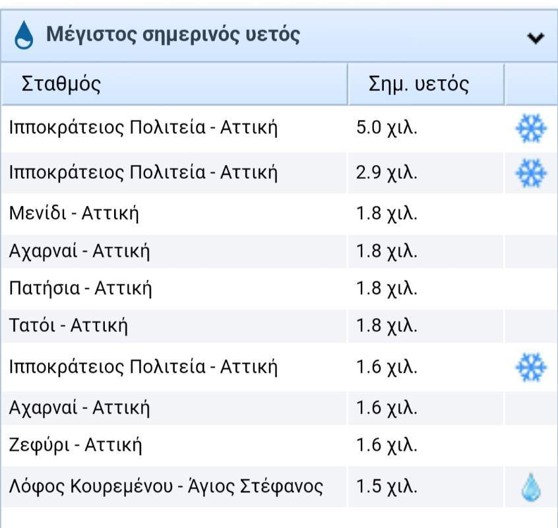Click the raindrop icon beside Λόφος Κουρεμένου
The width and height of the screenshot is (558, 528).
tap(530, 488)
